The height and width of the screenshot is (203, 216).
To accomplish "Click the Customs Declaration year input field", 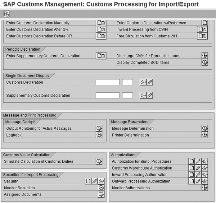I will [127, 82].
